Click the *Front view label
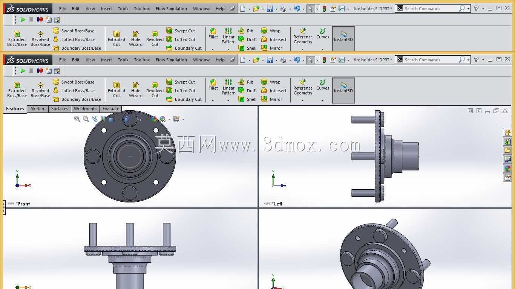 pos(23,204)
